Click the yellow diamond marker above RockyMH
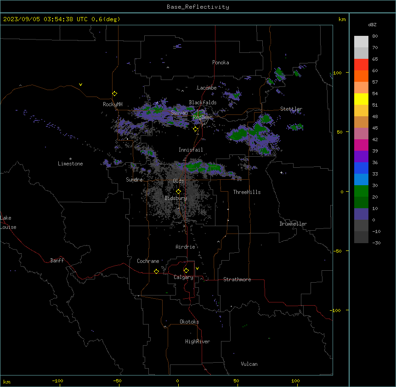 click(x=114, y=93)
